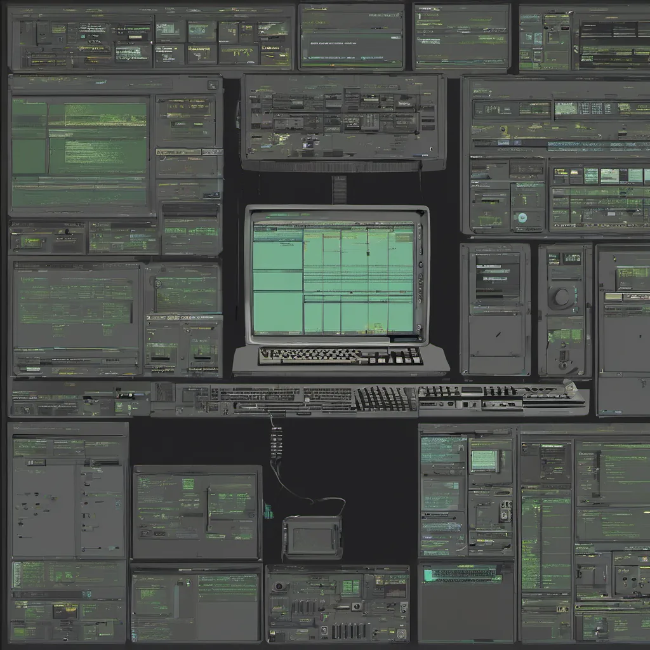Click the vertical fader bank on the bottom mixer unit
The height and width of the screenshot is (650, 650).
coord(348,631)
